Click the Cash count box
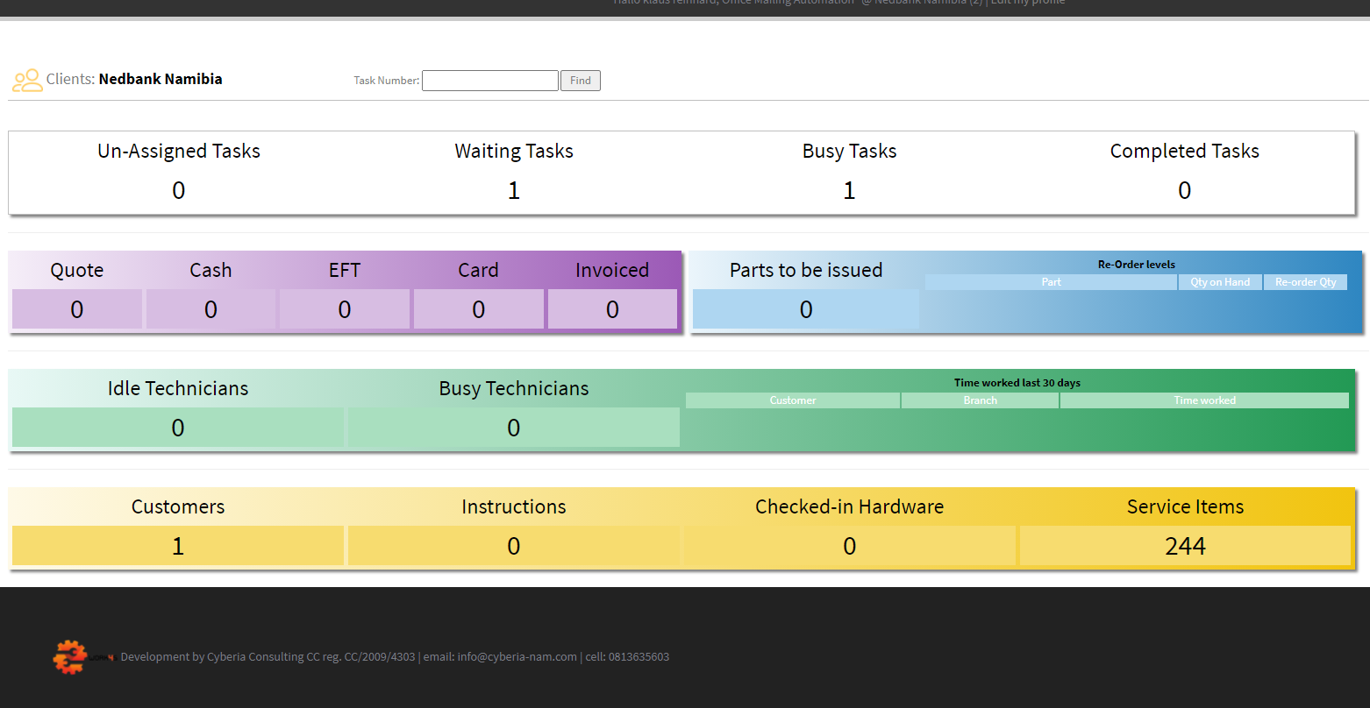Viewport: 1370px width, 708px height. click(210, 309)
